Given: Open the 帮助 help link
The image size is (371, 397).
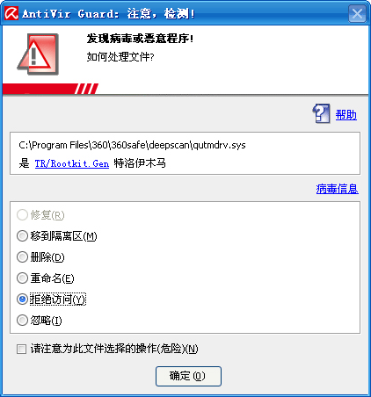Looking at the screenshot, I should (x=346, y=115).
